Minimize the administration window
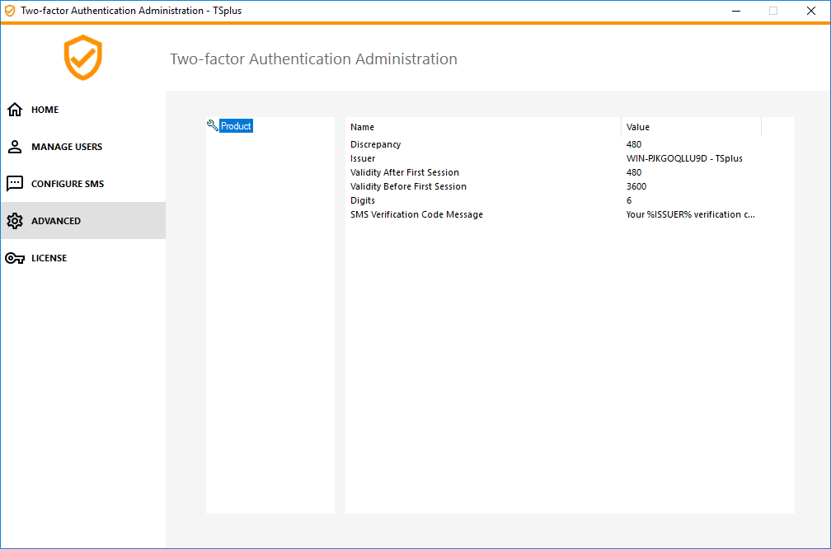The width and height of the screenshot is (831, 549). pos(735,12)
